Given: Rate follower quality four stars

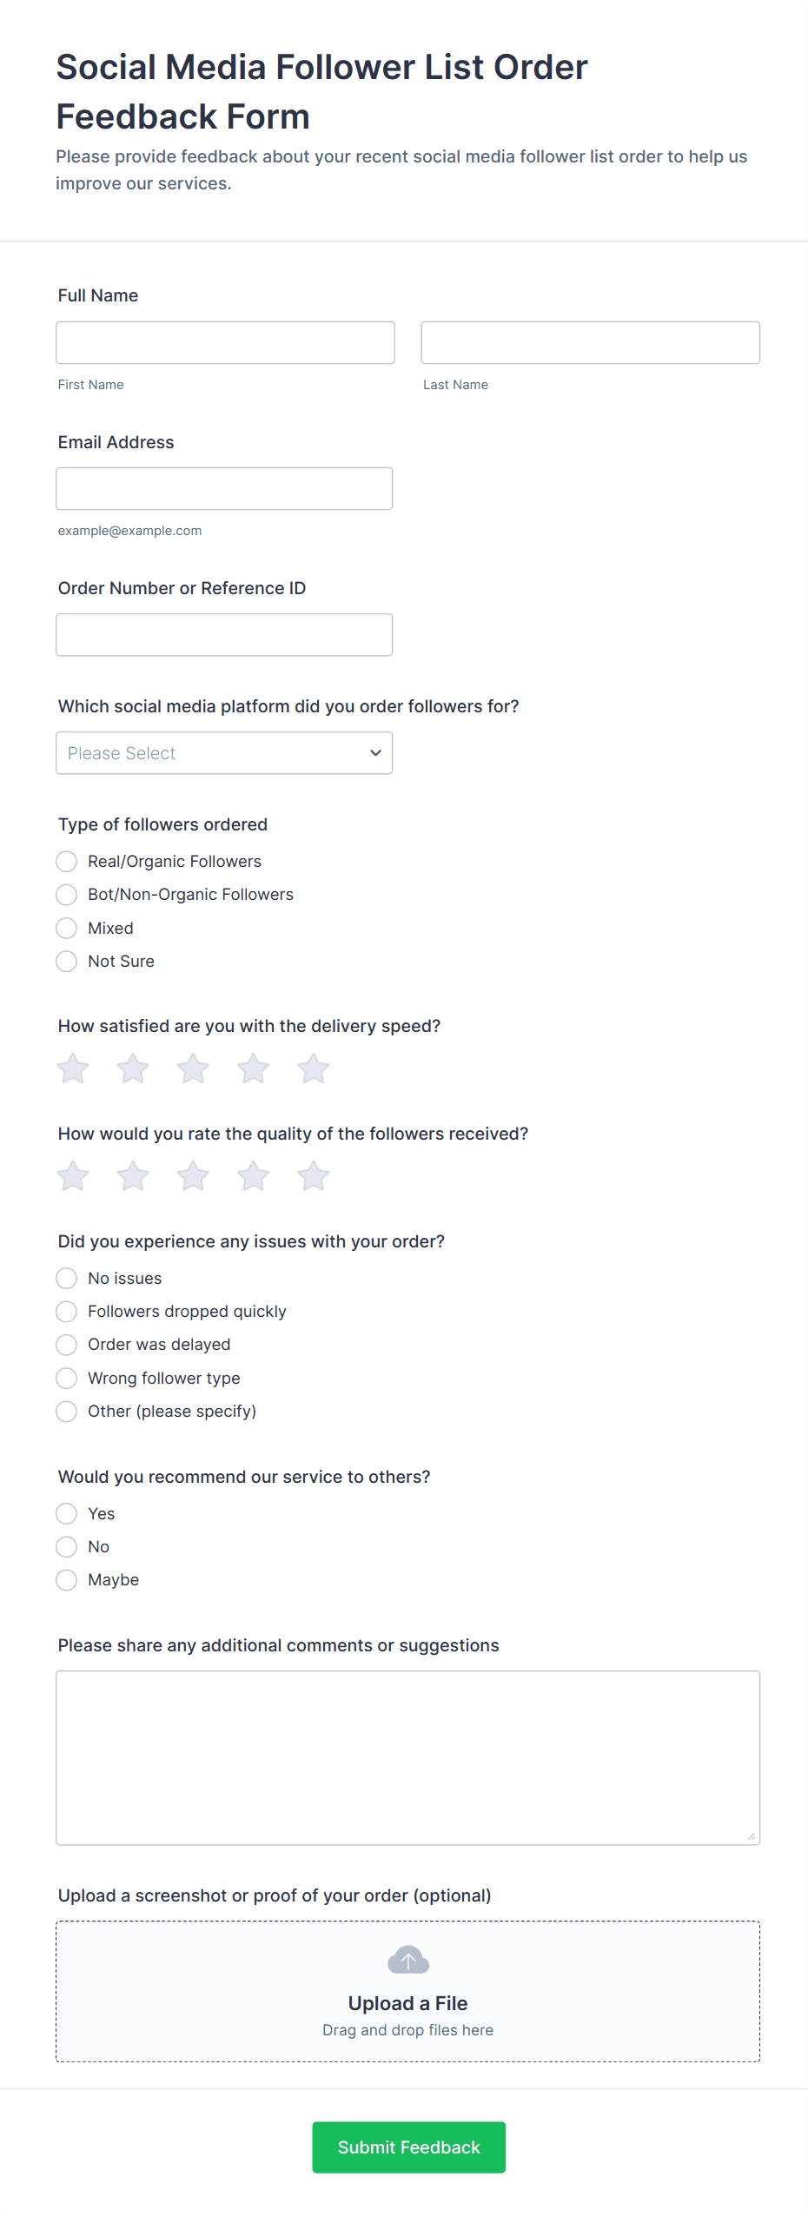Looking at the screenshot, I should tap(253, 1176).
